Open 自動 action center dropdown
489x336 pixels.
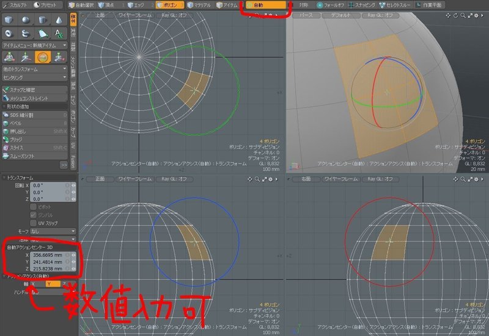266,5
